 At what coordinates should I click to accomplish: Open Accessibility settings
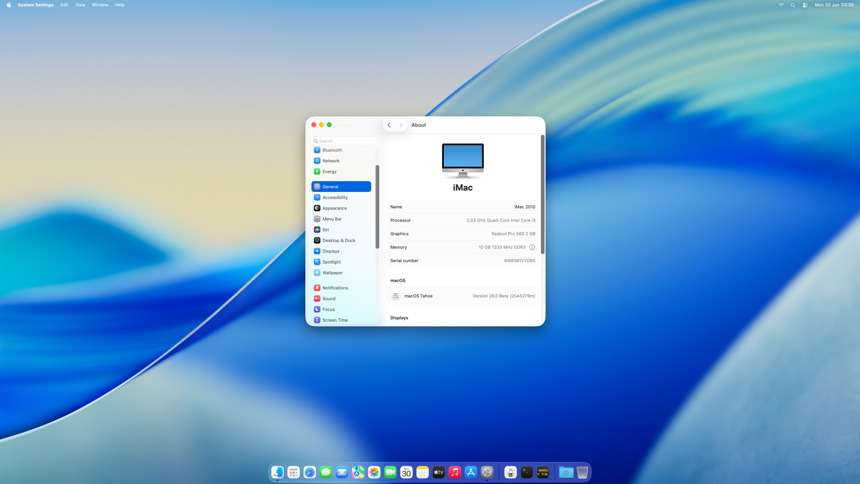coord(335,197)
